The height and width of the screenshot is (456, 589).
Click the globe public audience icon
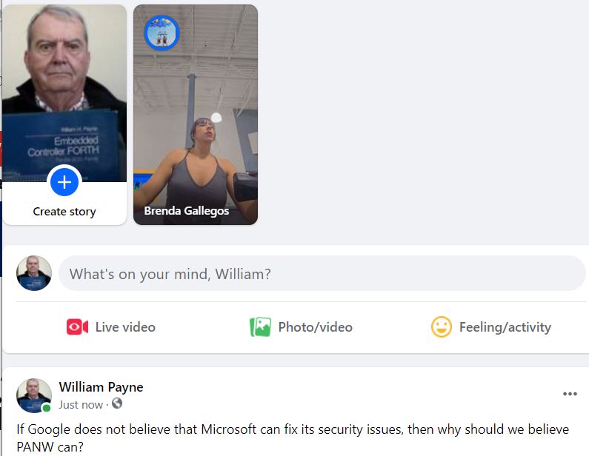pos(117,403)
